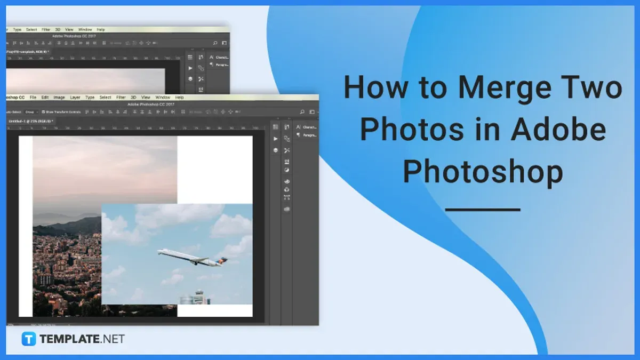The image size is (640, 360).
Task: Open the Layer menu in front window
Action: click(x=75, y=98)
